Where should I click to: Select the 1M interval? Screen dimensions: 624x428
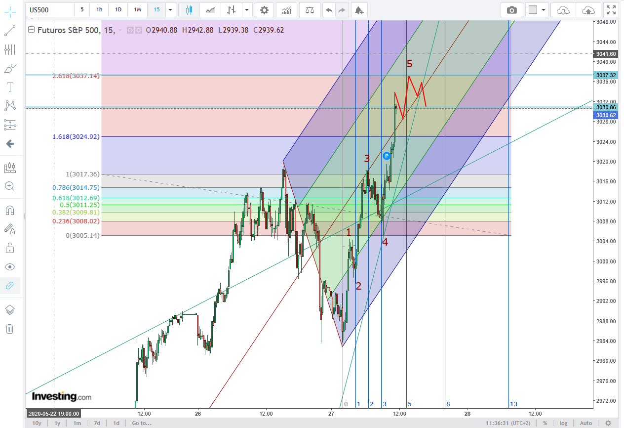pos(137,10)
